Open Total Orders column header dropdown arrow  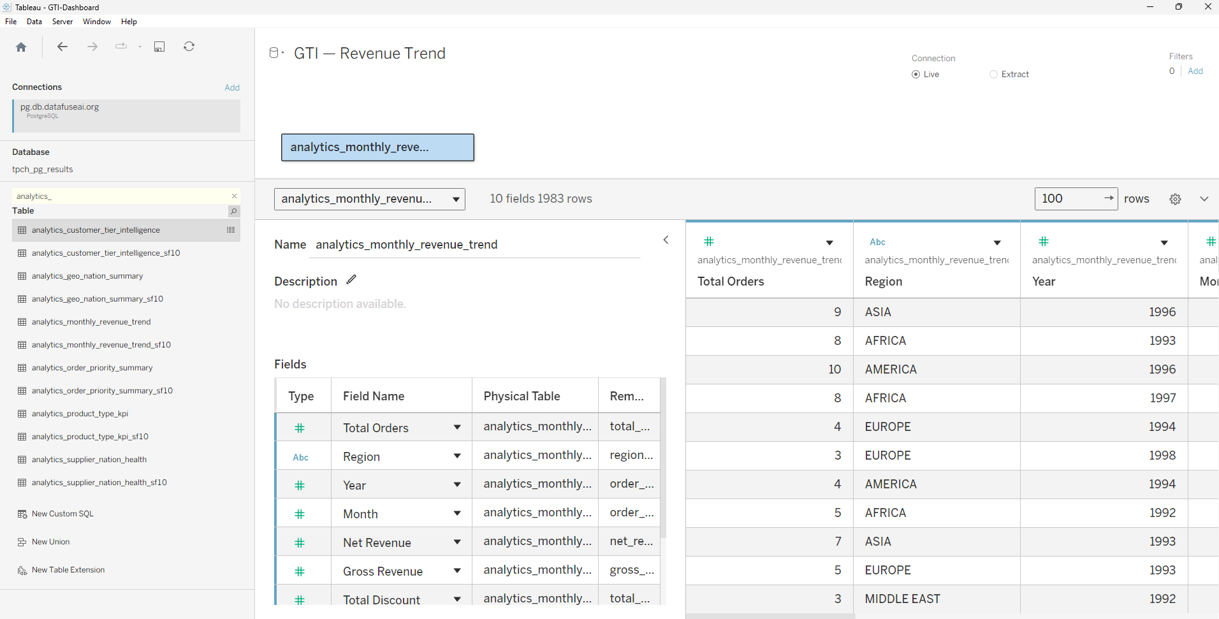point(829,243)
